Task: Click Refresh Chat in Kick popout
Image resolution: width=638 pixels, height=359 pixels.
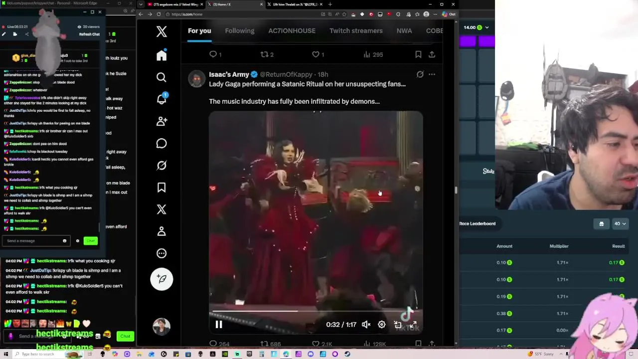Action: pyautogui.click(x=89, y=34)
